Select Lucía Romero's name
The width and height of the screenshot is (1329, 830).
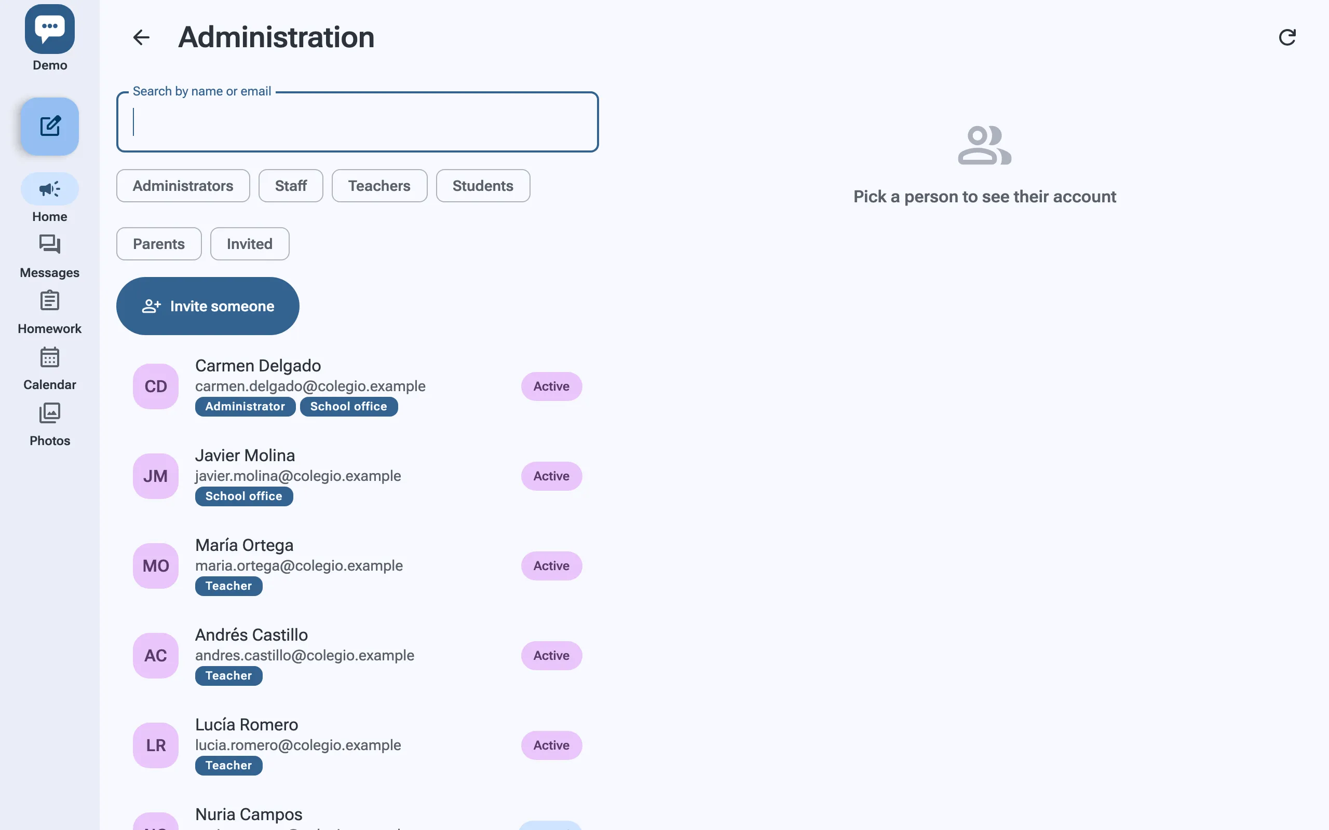[x=247, y=725]
